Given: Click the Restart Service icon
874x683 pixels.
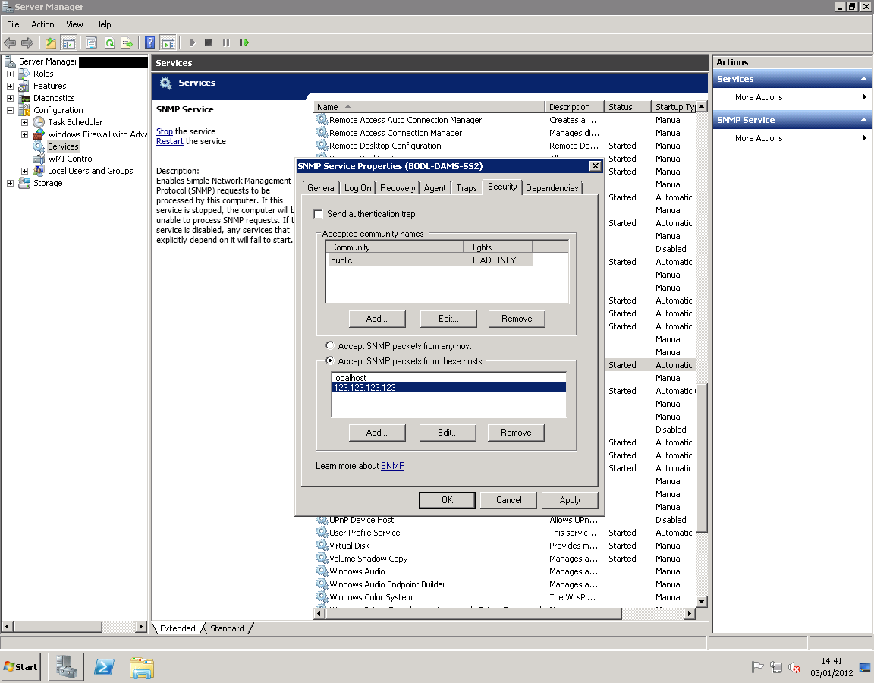Looking at the screenshot, I should point(244,42).
